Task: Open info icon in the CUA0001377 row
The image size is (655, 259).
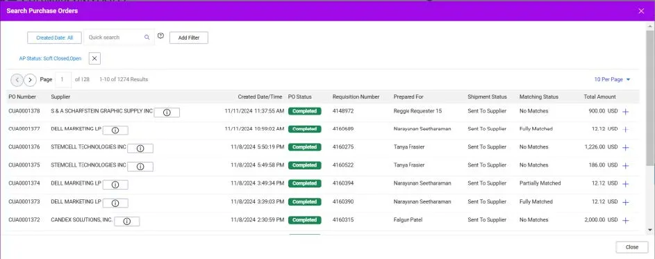Action: click(x=115, y=131)
